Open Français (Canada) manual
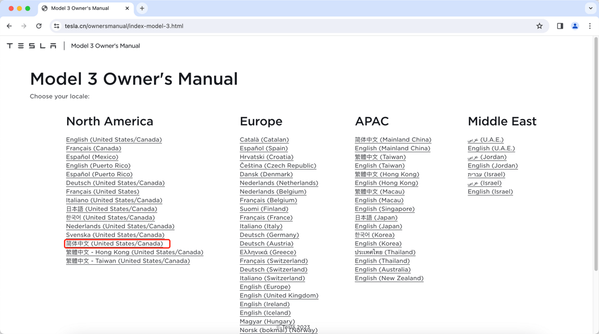The image size is (599, 334). tap(94, 148)
